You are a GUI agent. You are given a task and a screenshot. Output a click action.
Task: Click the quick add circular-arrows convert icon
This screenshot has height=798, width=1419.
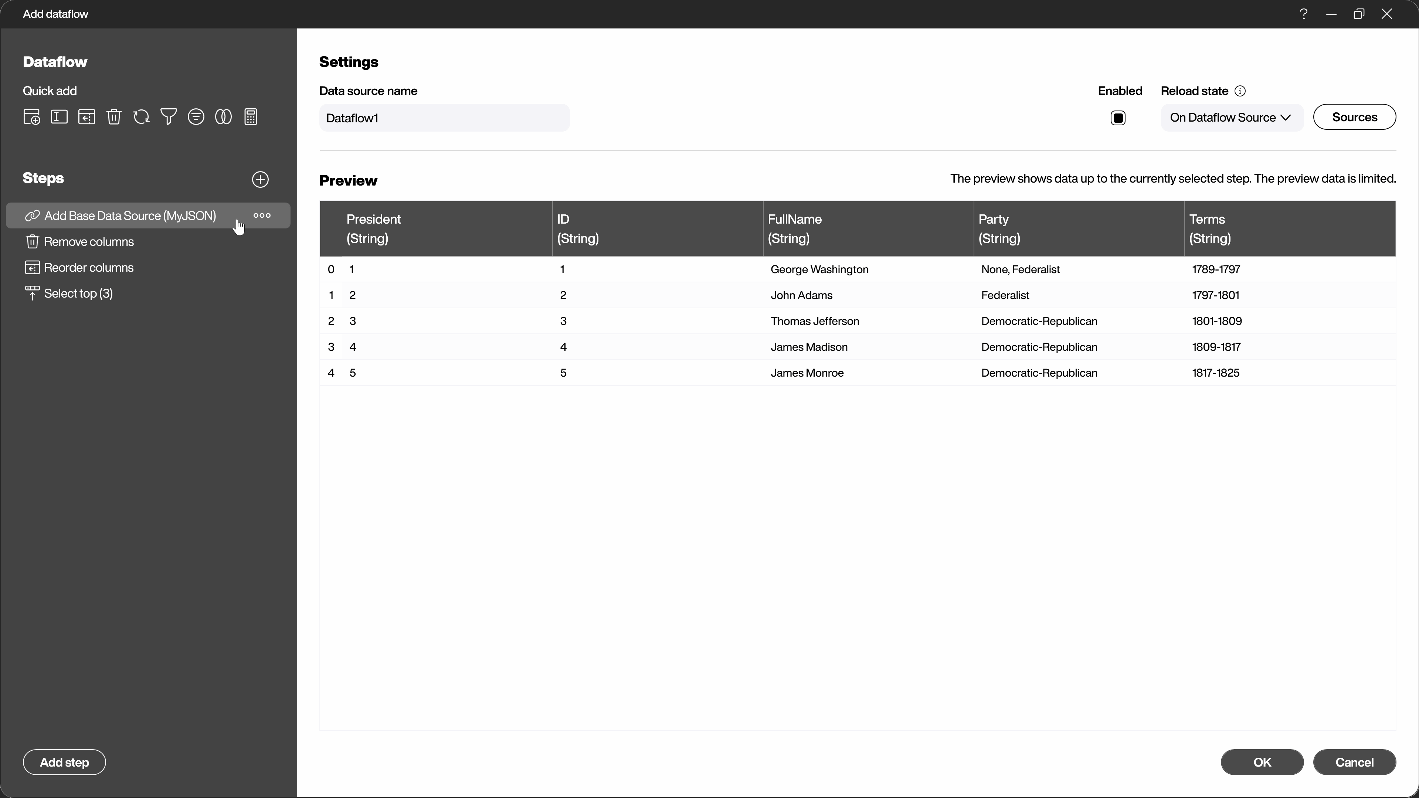pos(142,117)
